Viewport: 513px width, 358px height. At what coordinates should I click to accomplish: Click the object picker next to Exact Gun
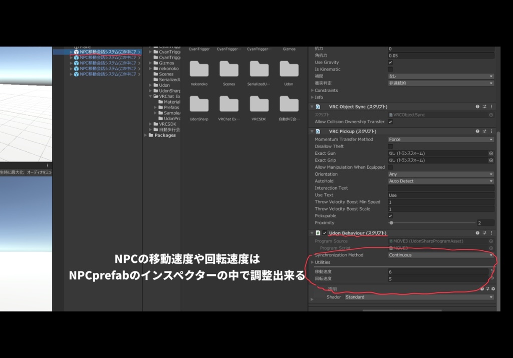click(x=492, y=153)
